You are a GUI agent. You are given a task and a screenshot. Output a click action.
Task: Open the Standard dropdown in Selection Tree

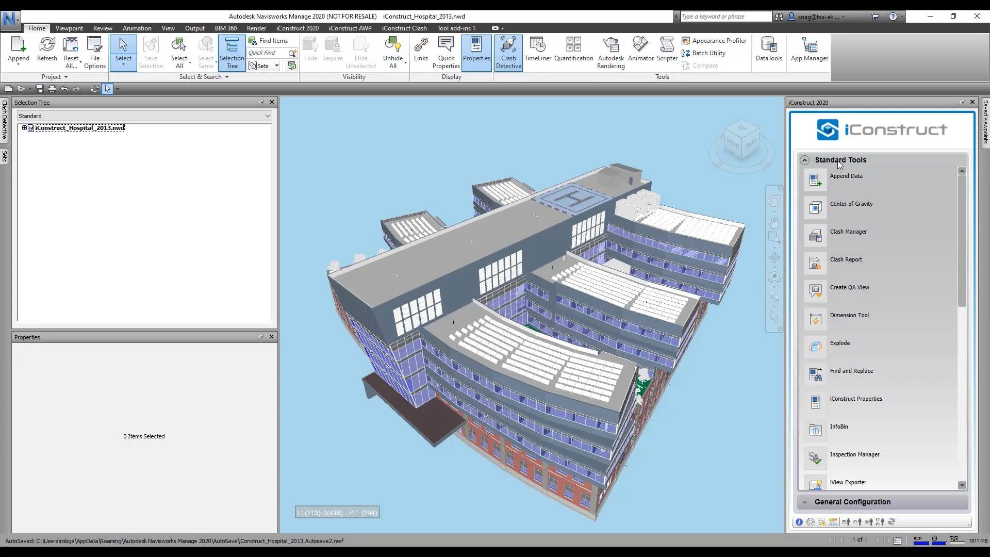click(x=144, y=116)
